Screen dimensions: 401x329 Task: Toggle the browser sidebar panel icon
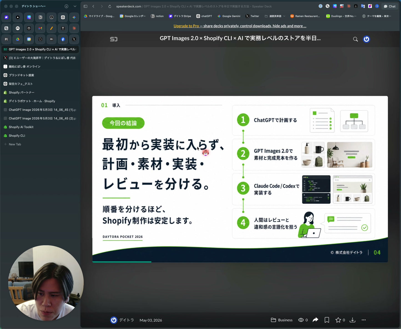pos(85,6)
